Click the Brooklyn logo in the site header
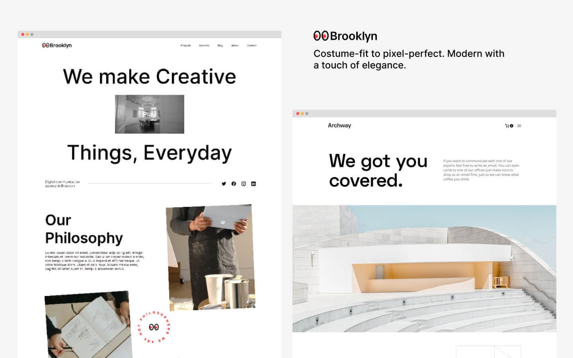Viewport: 573px width, 358px height. (57, 45)
